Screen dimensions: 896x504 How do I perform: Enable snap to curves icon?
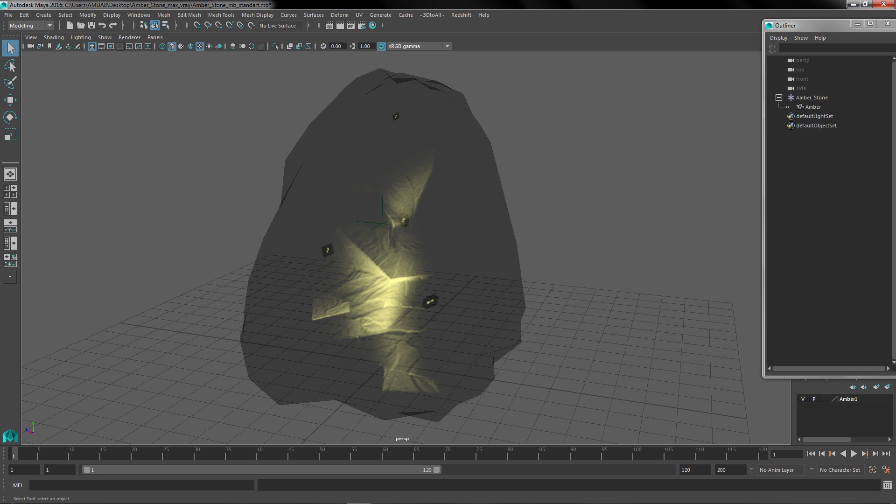point(208,25)
